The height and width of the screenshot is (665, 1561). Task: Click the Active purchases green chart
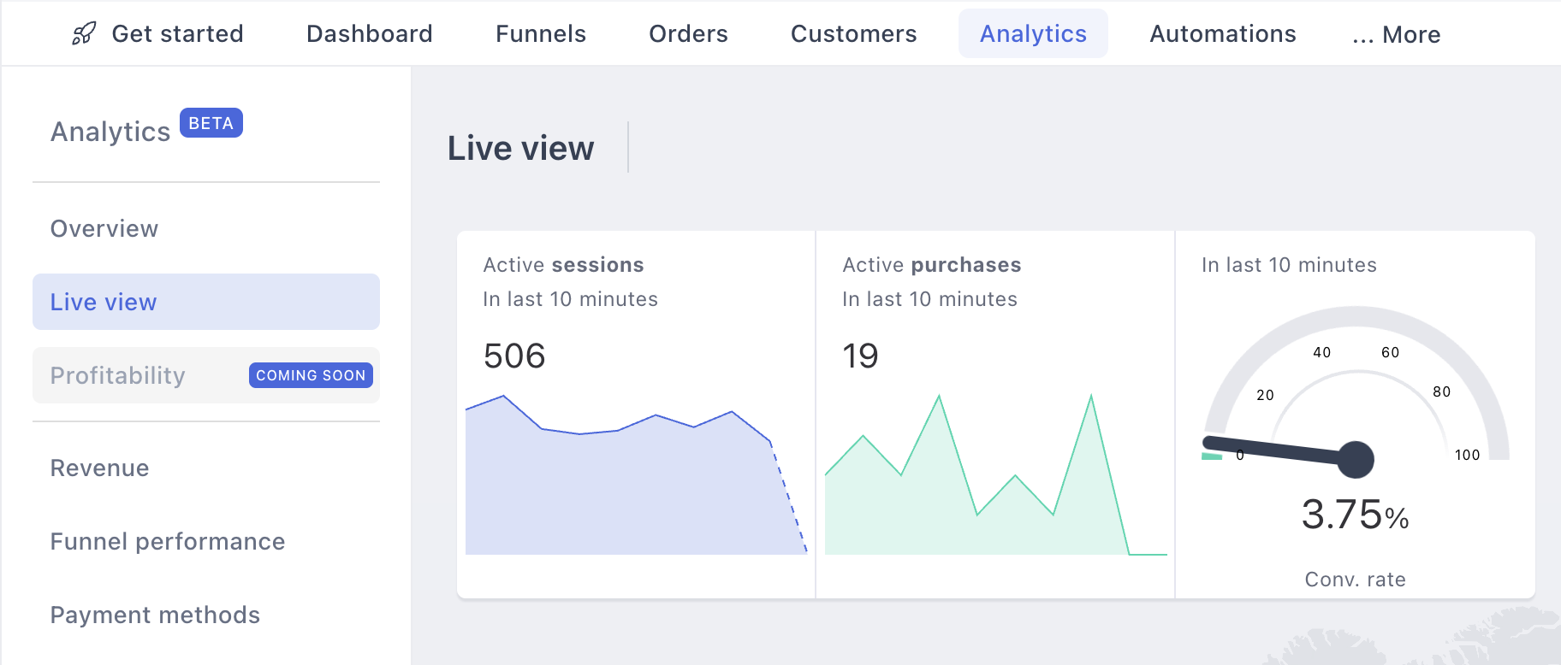995,474
